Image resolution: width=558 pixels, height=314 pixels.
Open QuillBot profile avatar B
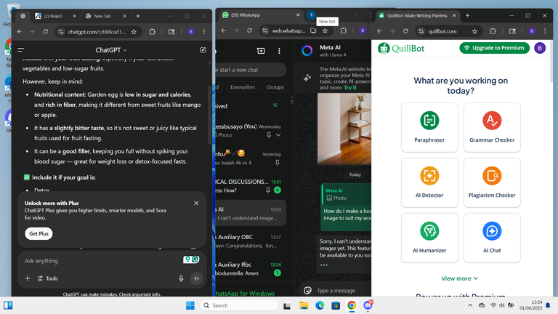tap(540, 48)
